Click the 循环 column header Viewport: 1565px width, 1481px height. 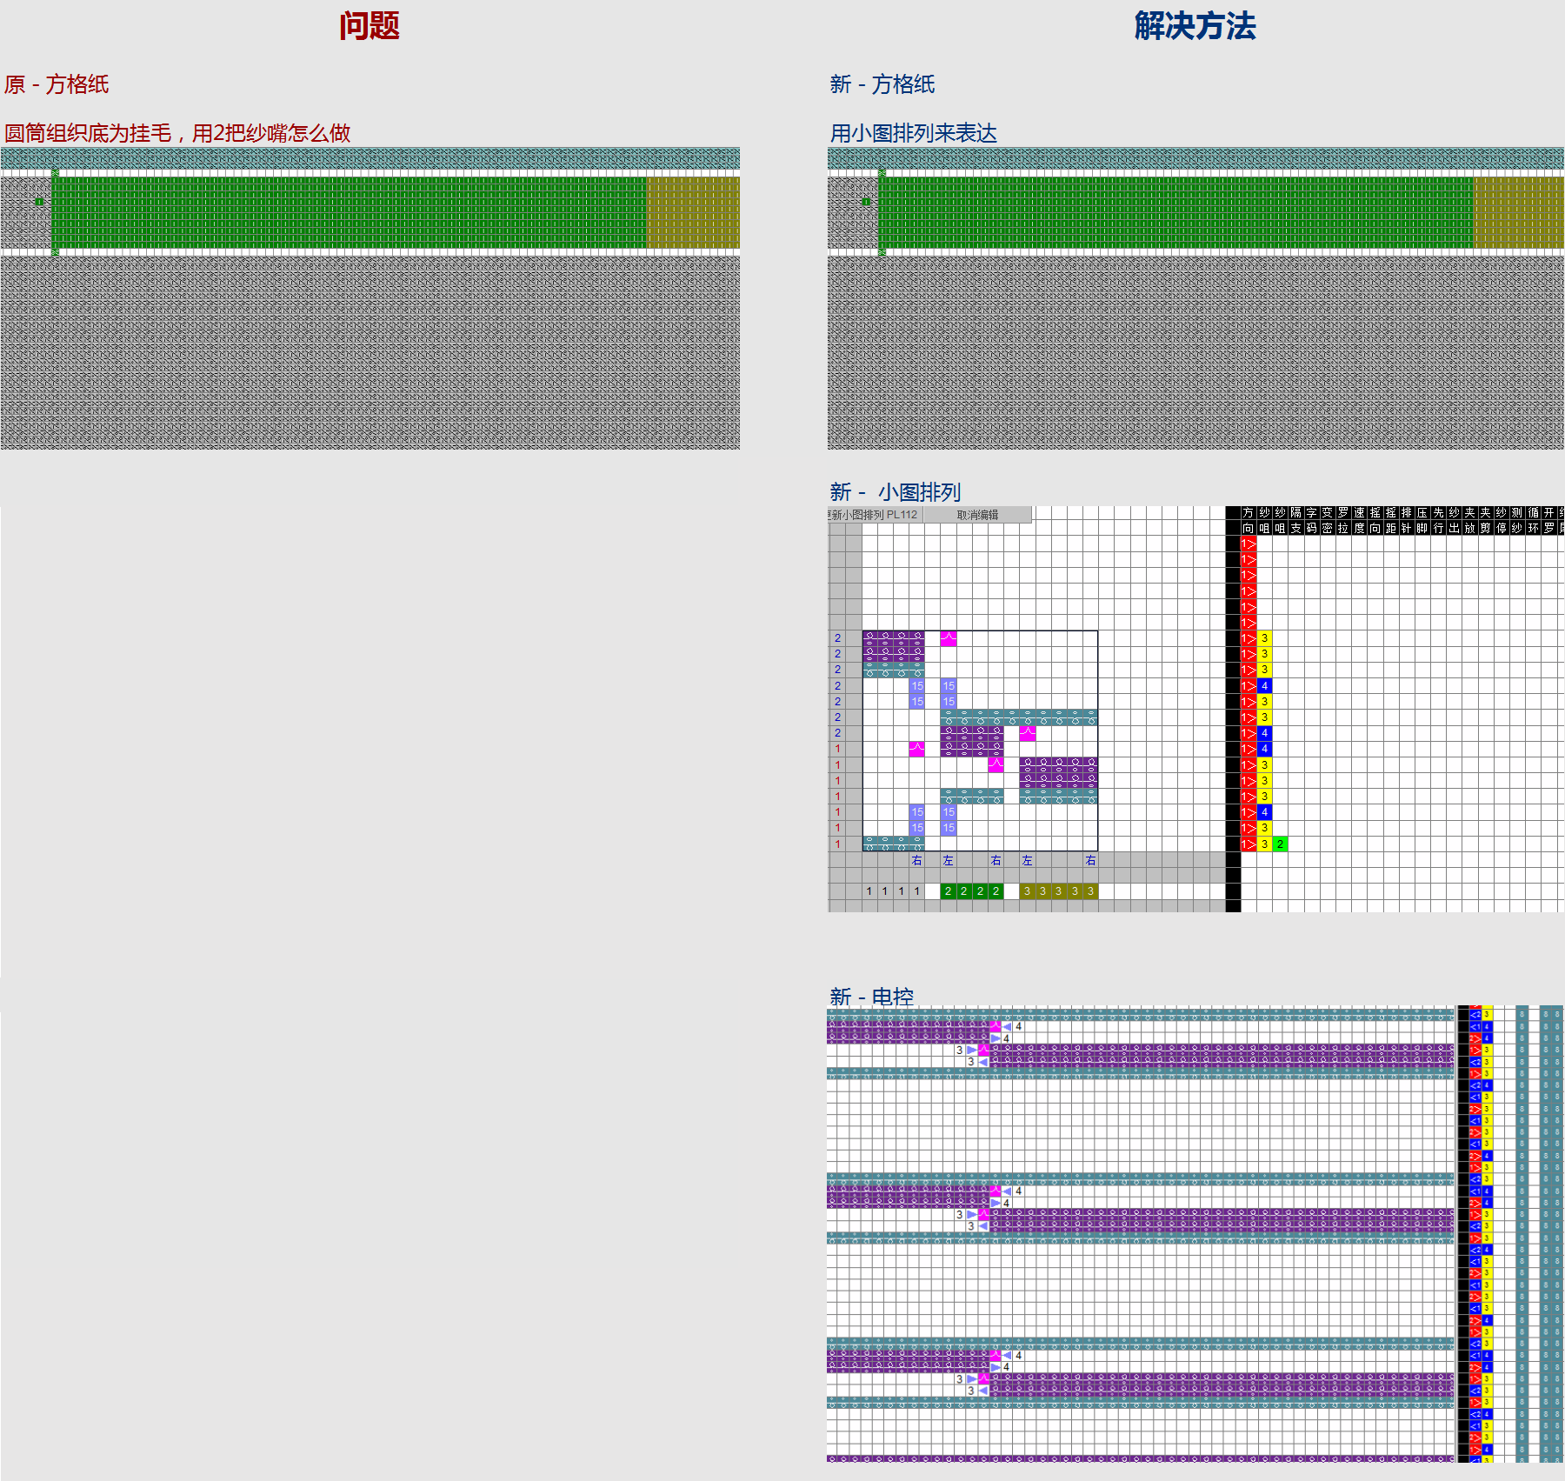(1534, 520)
